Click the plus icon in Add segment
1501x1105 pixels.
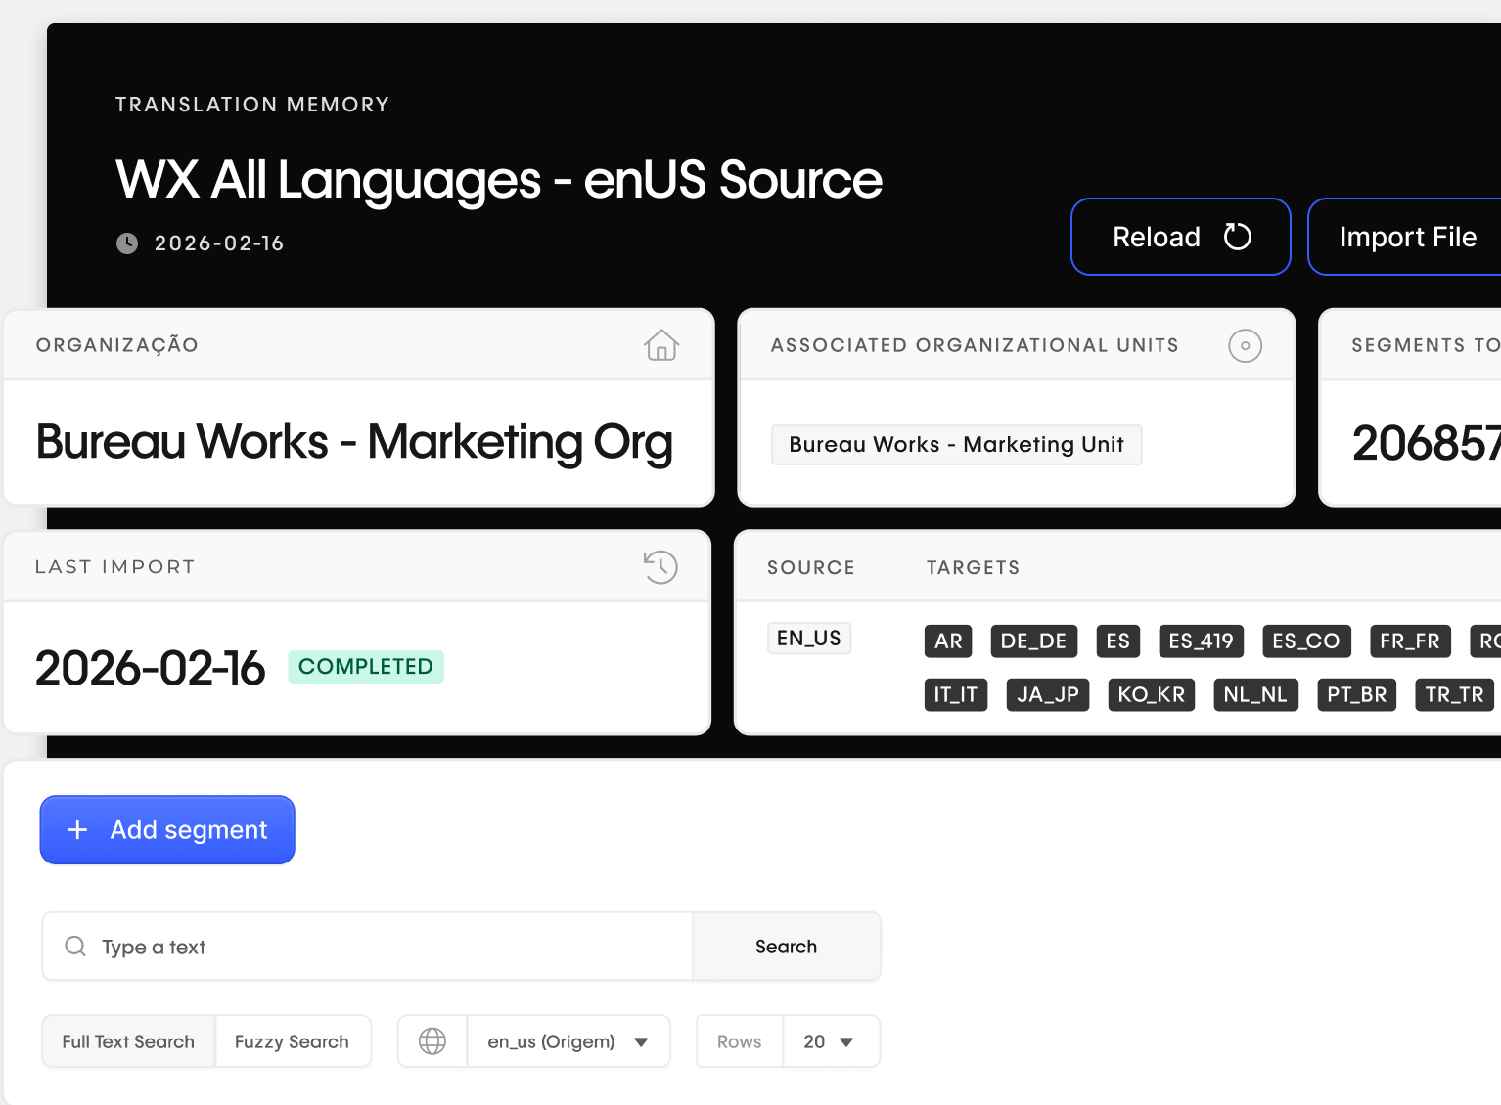(x=77, y=830)
